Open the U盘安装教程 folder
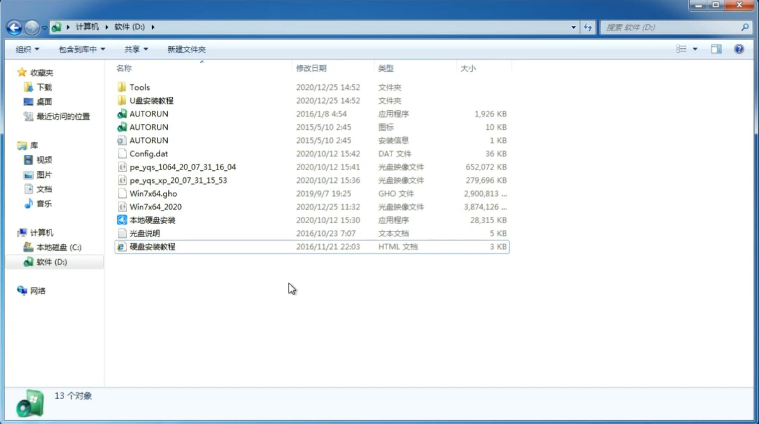This screenshot has width=759, height=424. pyautogui.click(x=152, y=100)
